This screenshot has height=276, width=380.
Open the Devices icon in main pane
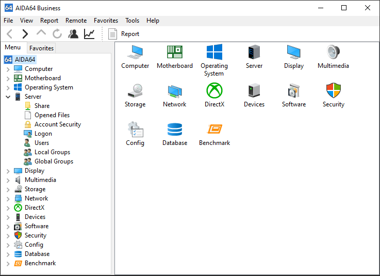click(x=254, y=90)
